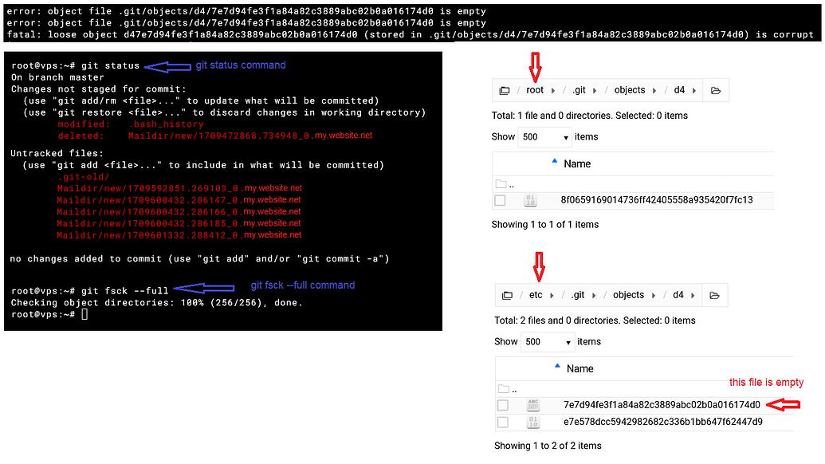The image size is (825, 464).
Task: Tick checkbox for file e7e578dcc5942982682c336b1bb647f62447d9
Action: (x=502, y=422)
